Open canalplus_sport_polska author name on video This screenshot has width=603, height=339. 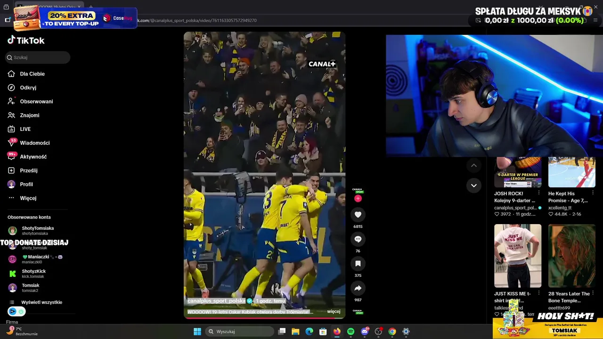pyautogui.click(x=216, y=301)
